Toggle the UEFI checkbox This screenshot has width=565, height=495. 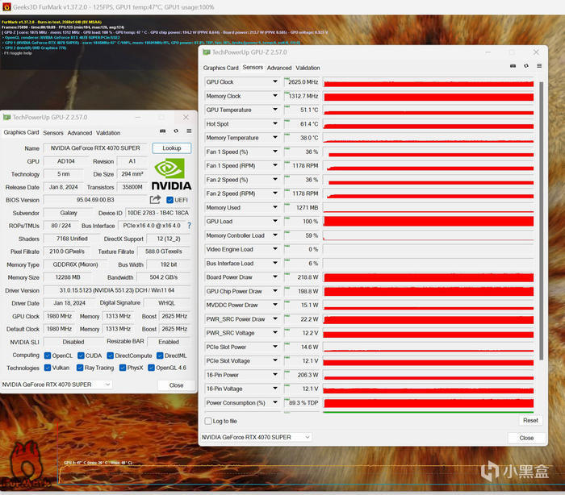tap(169, 200)
